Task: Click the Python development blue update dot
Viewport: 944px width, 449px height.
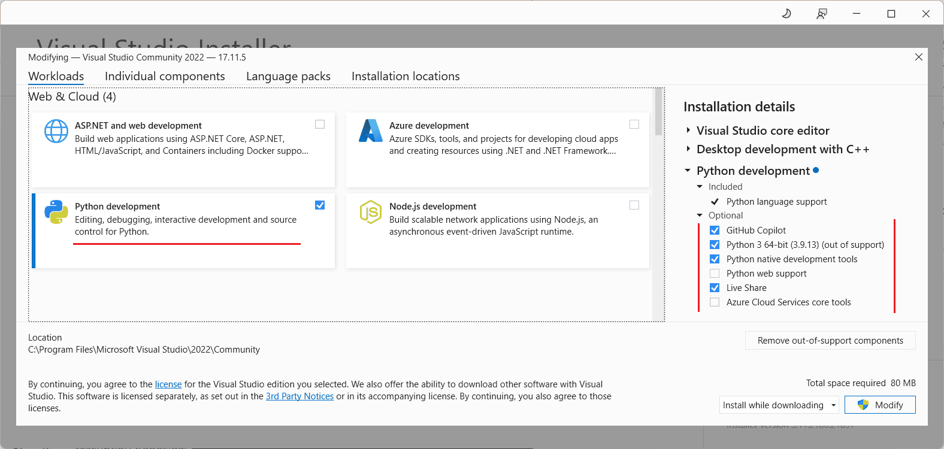Action: [816, 171]
